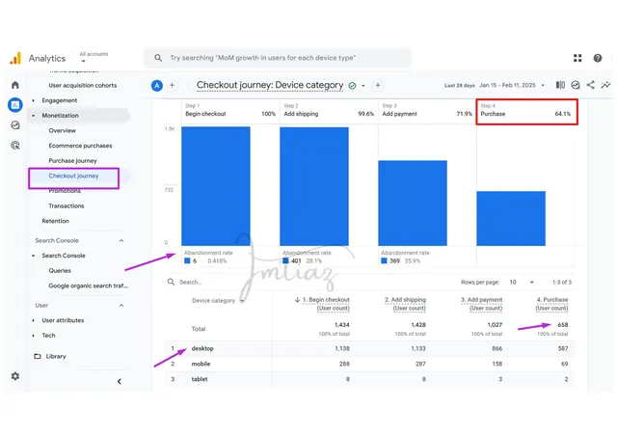
Task: Click Begin checkout abandonment blue swatch
Action: pyautogui.click(x=187, y=260)
